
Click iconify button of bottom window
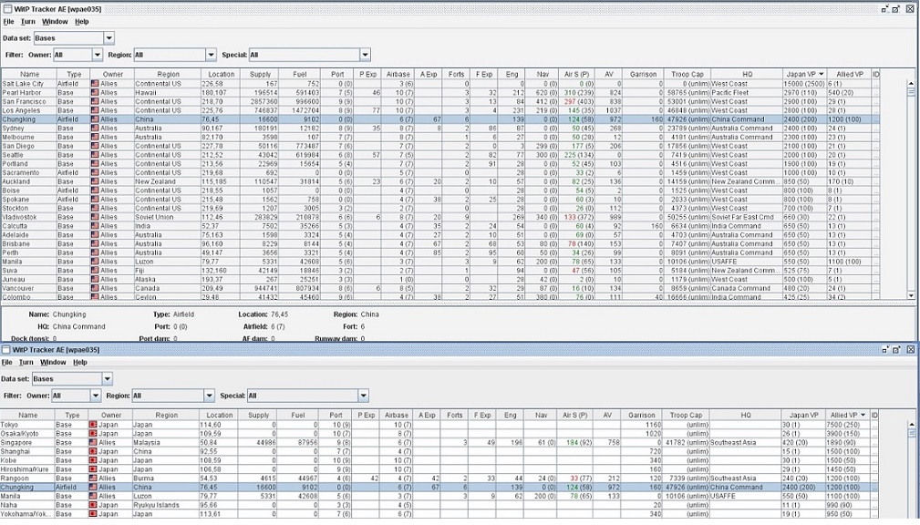tap(884, 350)
